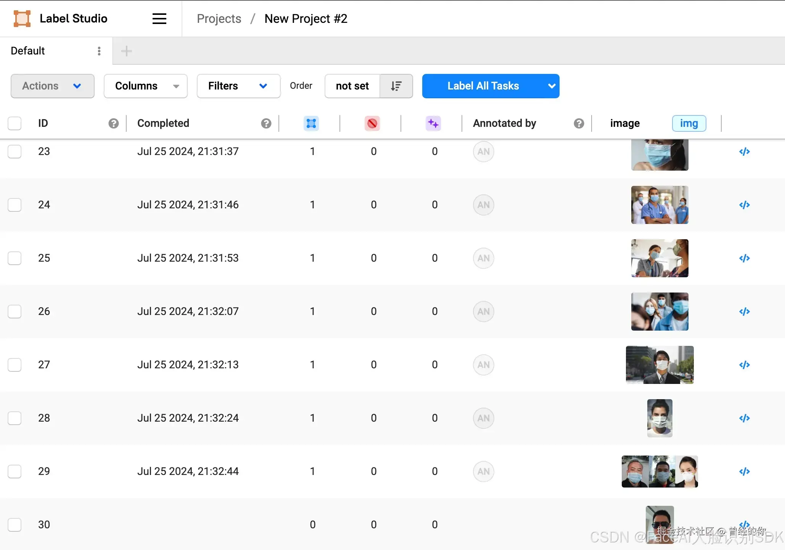Viewport: 785px width, 550px height.
Task: Add a new tab with plus icon
Action: (x=126, y=51)
